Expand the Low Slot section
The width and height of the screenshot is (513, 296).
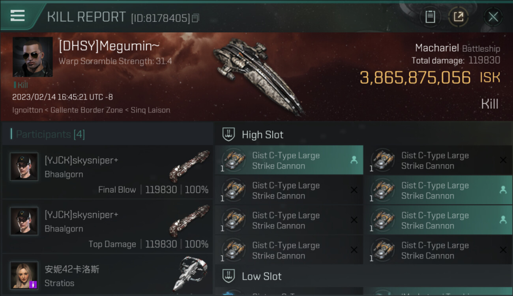pos(262,276)
